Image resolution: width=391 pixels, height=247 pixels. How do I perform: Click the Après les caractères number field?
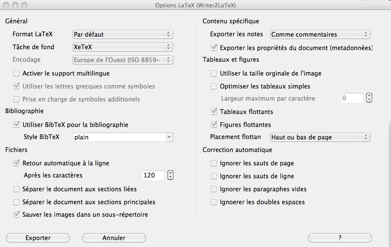pyautogui.click(x=153, y=175)
